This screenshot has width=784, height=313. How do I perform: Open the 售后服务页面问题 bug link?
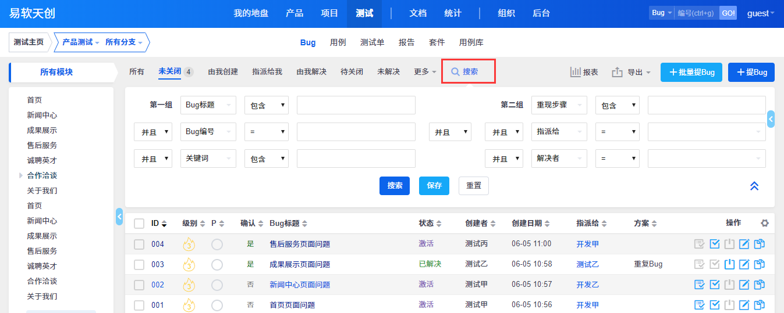point(299,244)
